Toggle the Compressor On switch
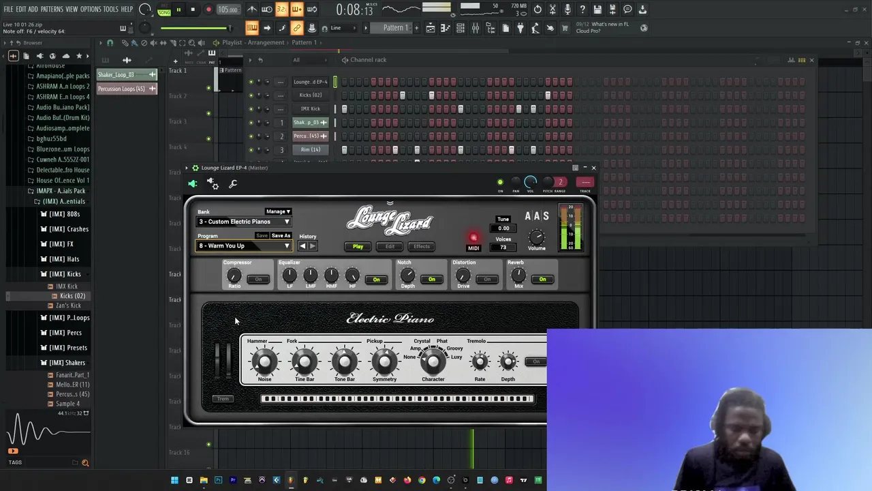The image size is (872, 491). [x=258, y=279]
